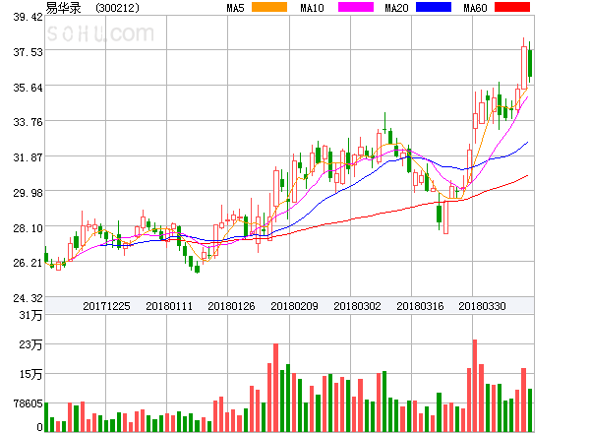Click the 20180302 date label
The image size is (590, 433).
coord(357,306)
